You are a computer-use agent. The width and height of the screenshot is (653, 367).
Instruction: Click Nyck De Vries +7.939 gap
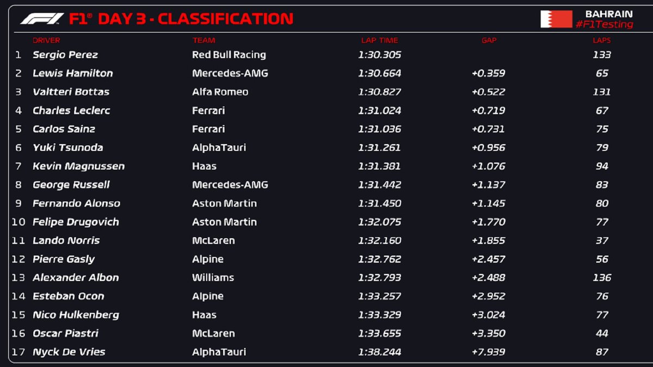[489, 352]
